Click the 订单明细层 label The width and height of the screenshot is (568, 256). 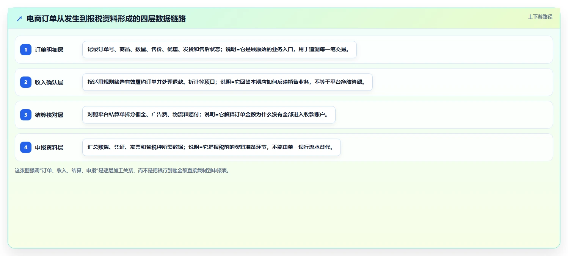[x=49, y=50]
